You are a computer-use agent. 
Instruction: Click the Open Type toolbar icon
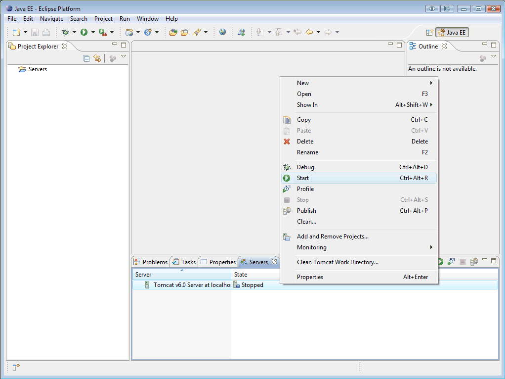(173, 32)
